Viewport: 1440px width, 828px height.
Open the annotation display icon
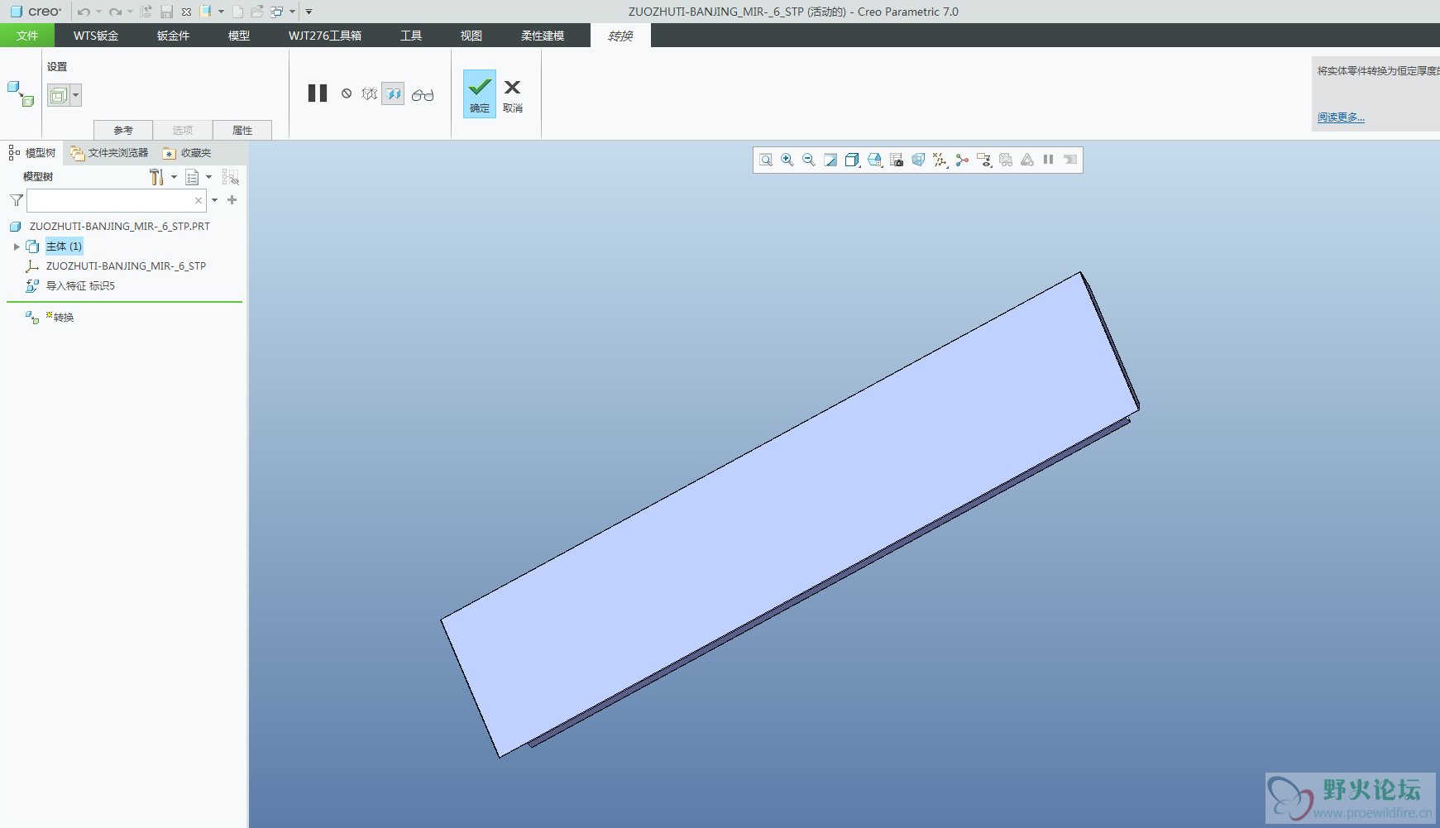(983, 160)
